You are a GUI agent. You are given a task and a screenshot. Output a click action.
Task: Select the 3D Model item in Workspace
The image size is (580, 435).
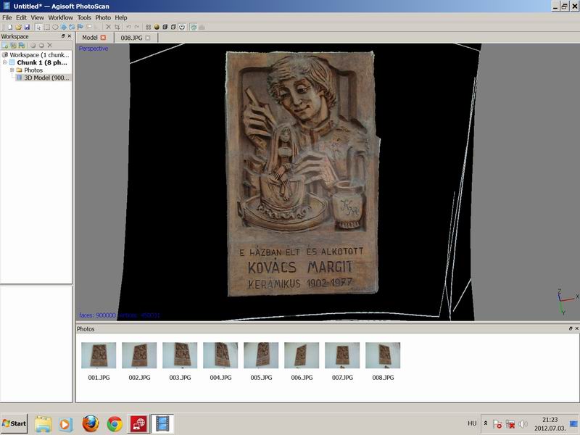[46, 78]
